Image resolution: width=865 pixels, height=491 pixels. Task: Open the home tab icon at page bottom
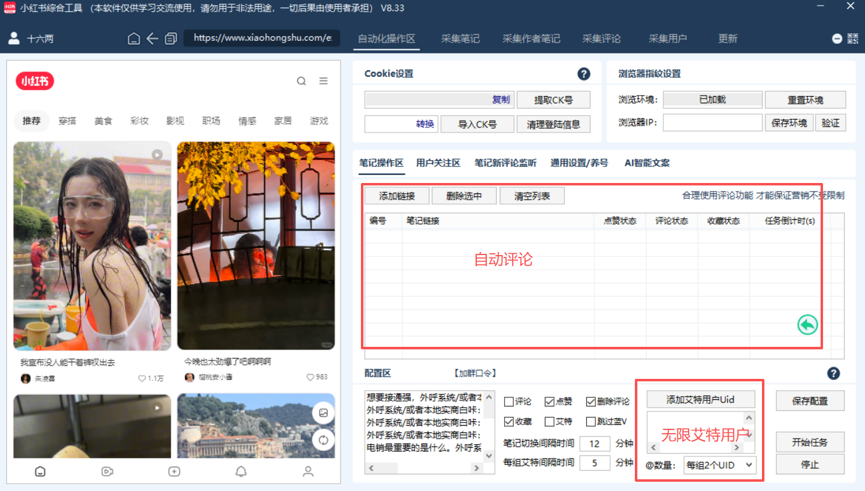40,471
